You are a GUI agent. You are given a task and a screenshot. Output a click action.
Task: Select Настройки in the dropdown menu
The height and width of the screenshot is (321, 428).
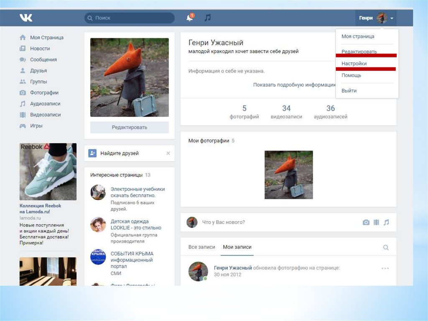pos(354,64)
